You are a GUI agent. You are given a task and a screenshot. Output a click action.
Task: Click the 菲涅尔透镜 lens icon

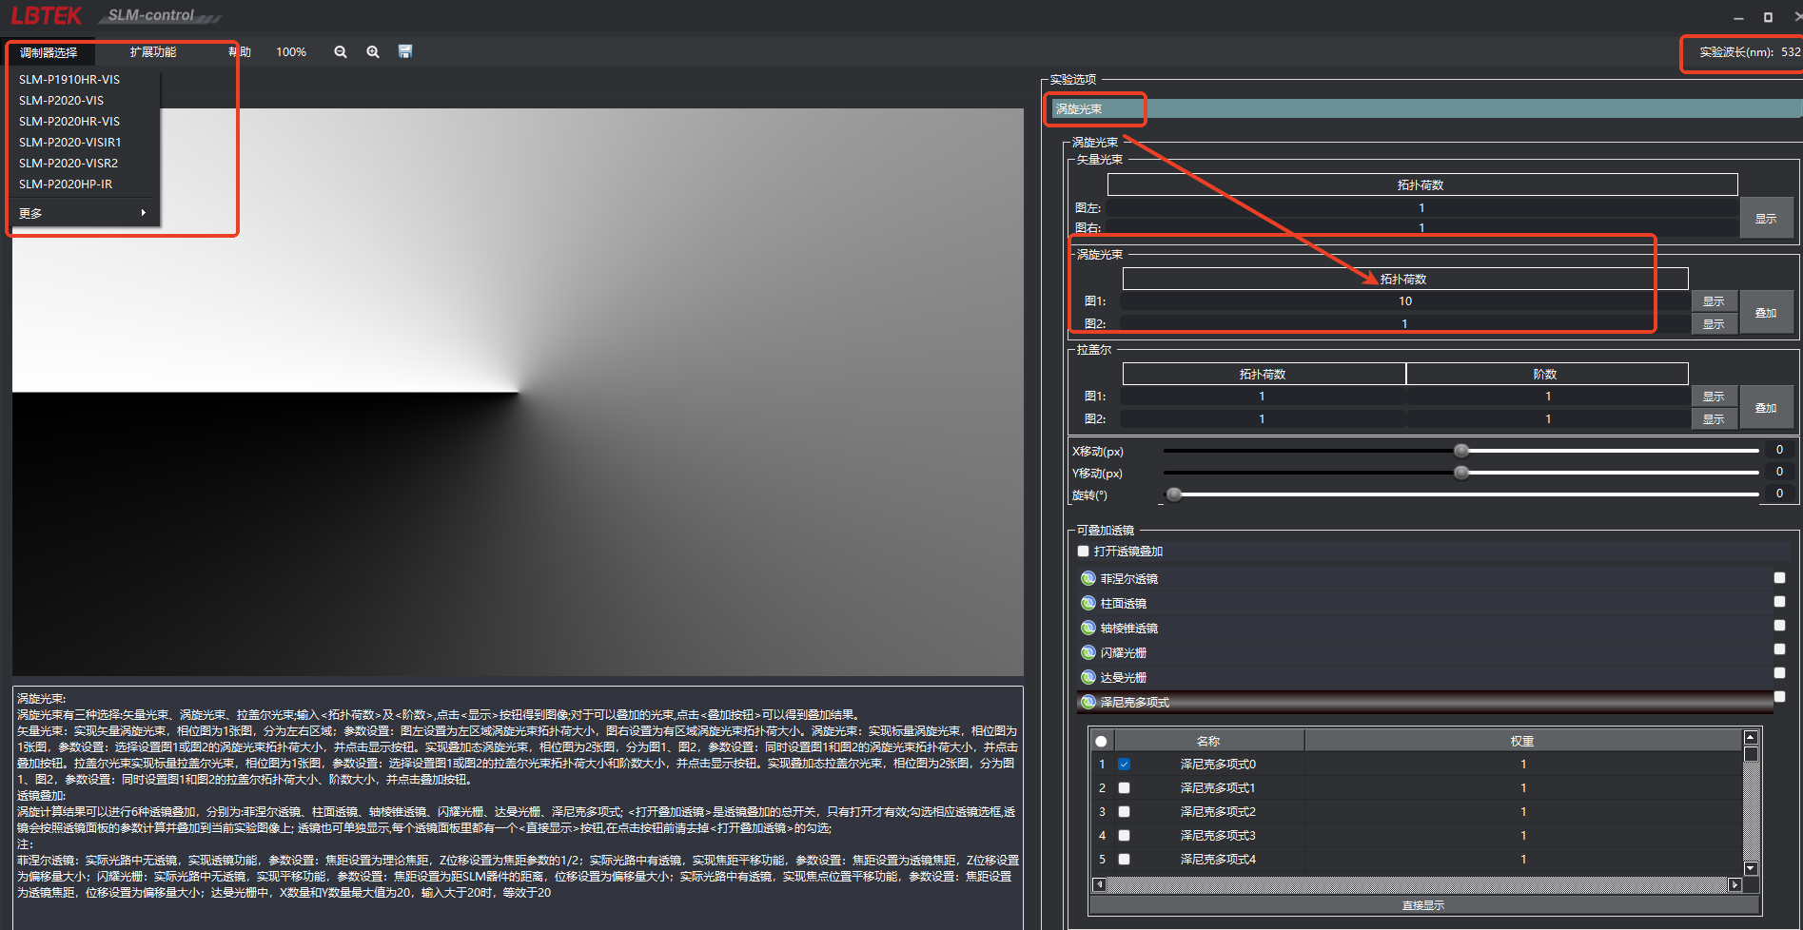point(1088,578)
